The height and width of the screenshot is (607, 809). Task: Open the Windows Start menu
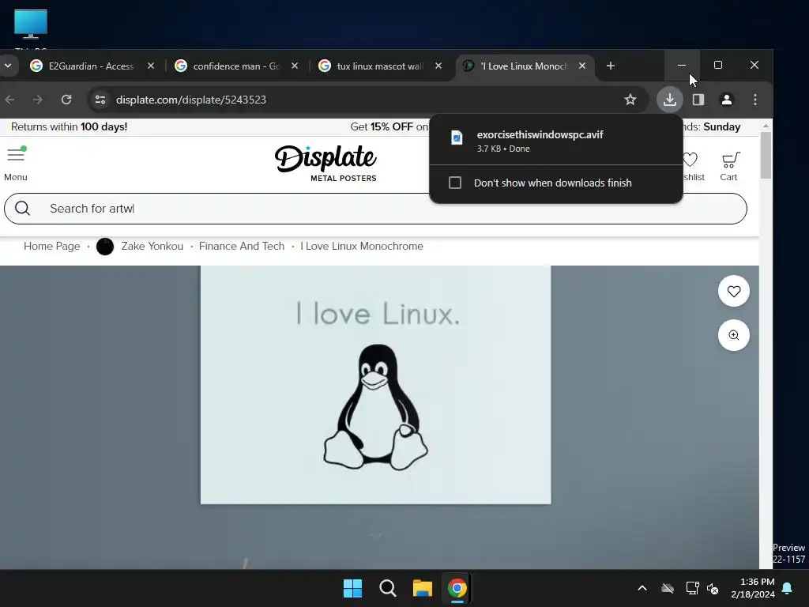353,588
